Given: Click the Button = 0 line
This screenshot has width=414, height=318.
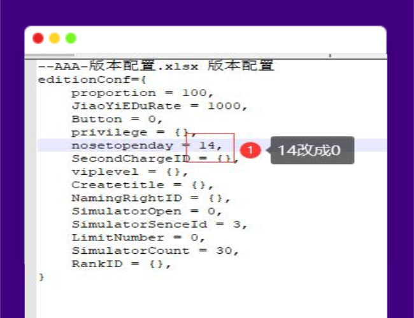Looking at the screenshot, I should 117,119.
